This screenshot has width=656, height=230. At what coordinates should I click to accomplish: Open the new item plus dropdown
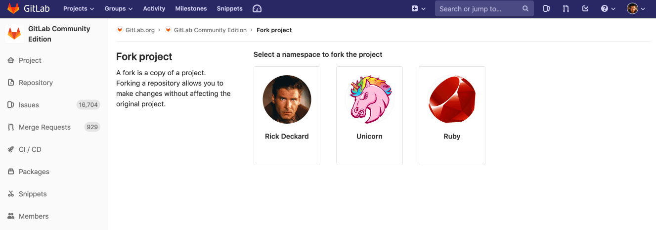(x=418, y=8)
